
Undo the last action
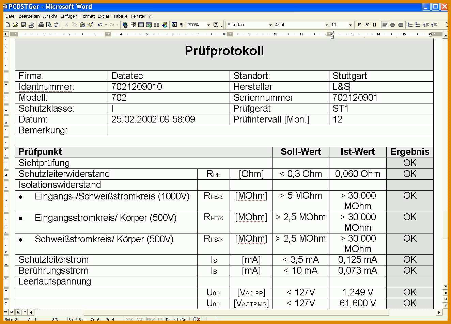click(x=100, y=25)
